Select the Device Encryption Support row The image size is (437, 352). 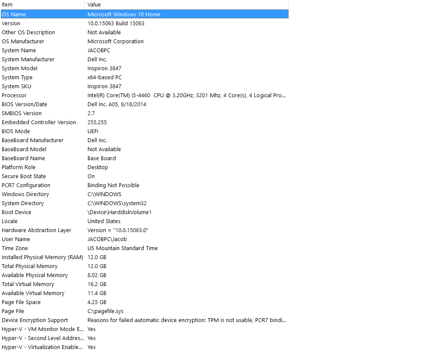[145, 320]
